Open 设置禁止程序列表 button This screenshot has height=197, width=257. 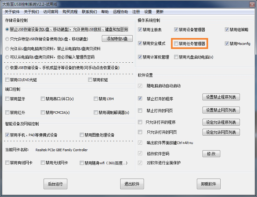click(x=221, y=97)
